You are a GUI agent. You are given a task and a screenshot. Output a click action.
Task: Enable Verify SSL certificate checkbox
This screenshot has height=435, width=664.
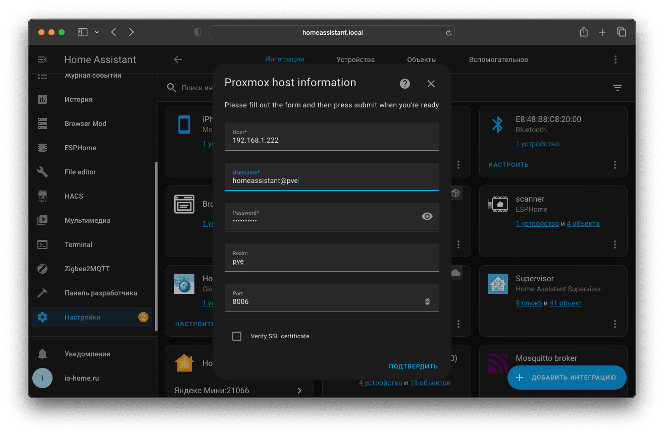[237, 336]
